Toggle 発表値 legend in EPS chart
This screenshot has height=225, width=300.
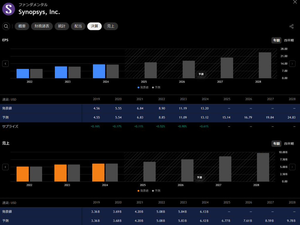[143, 87]
